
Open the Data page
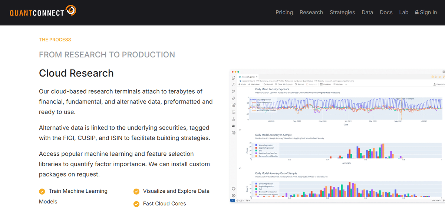[x=367, y=12]
